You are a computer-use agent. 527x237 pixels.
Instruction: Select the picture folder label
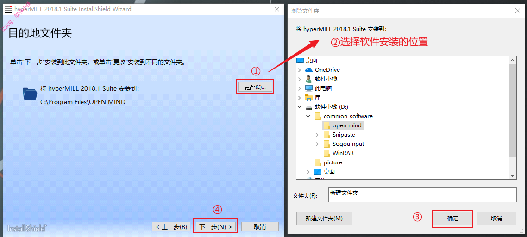333,162
